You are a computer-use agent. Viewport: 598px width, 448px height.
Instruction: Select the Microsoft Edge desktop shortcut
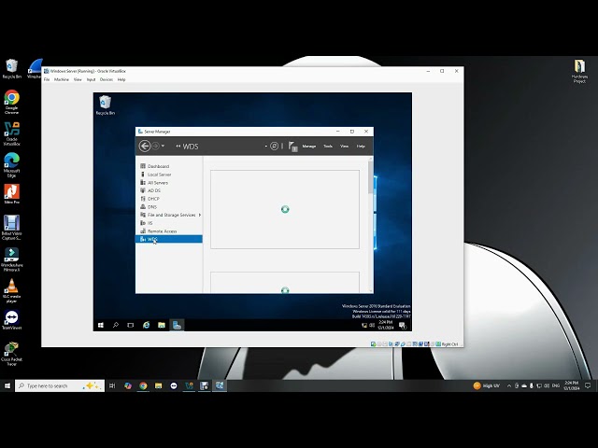coord(12,165)
